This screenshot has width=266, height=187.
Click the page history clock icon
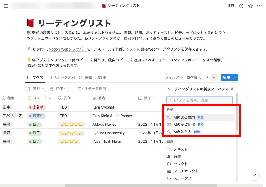241,6
